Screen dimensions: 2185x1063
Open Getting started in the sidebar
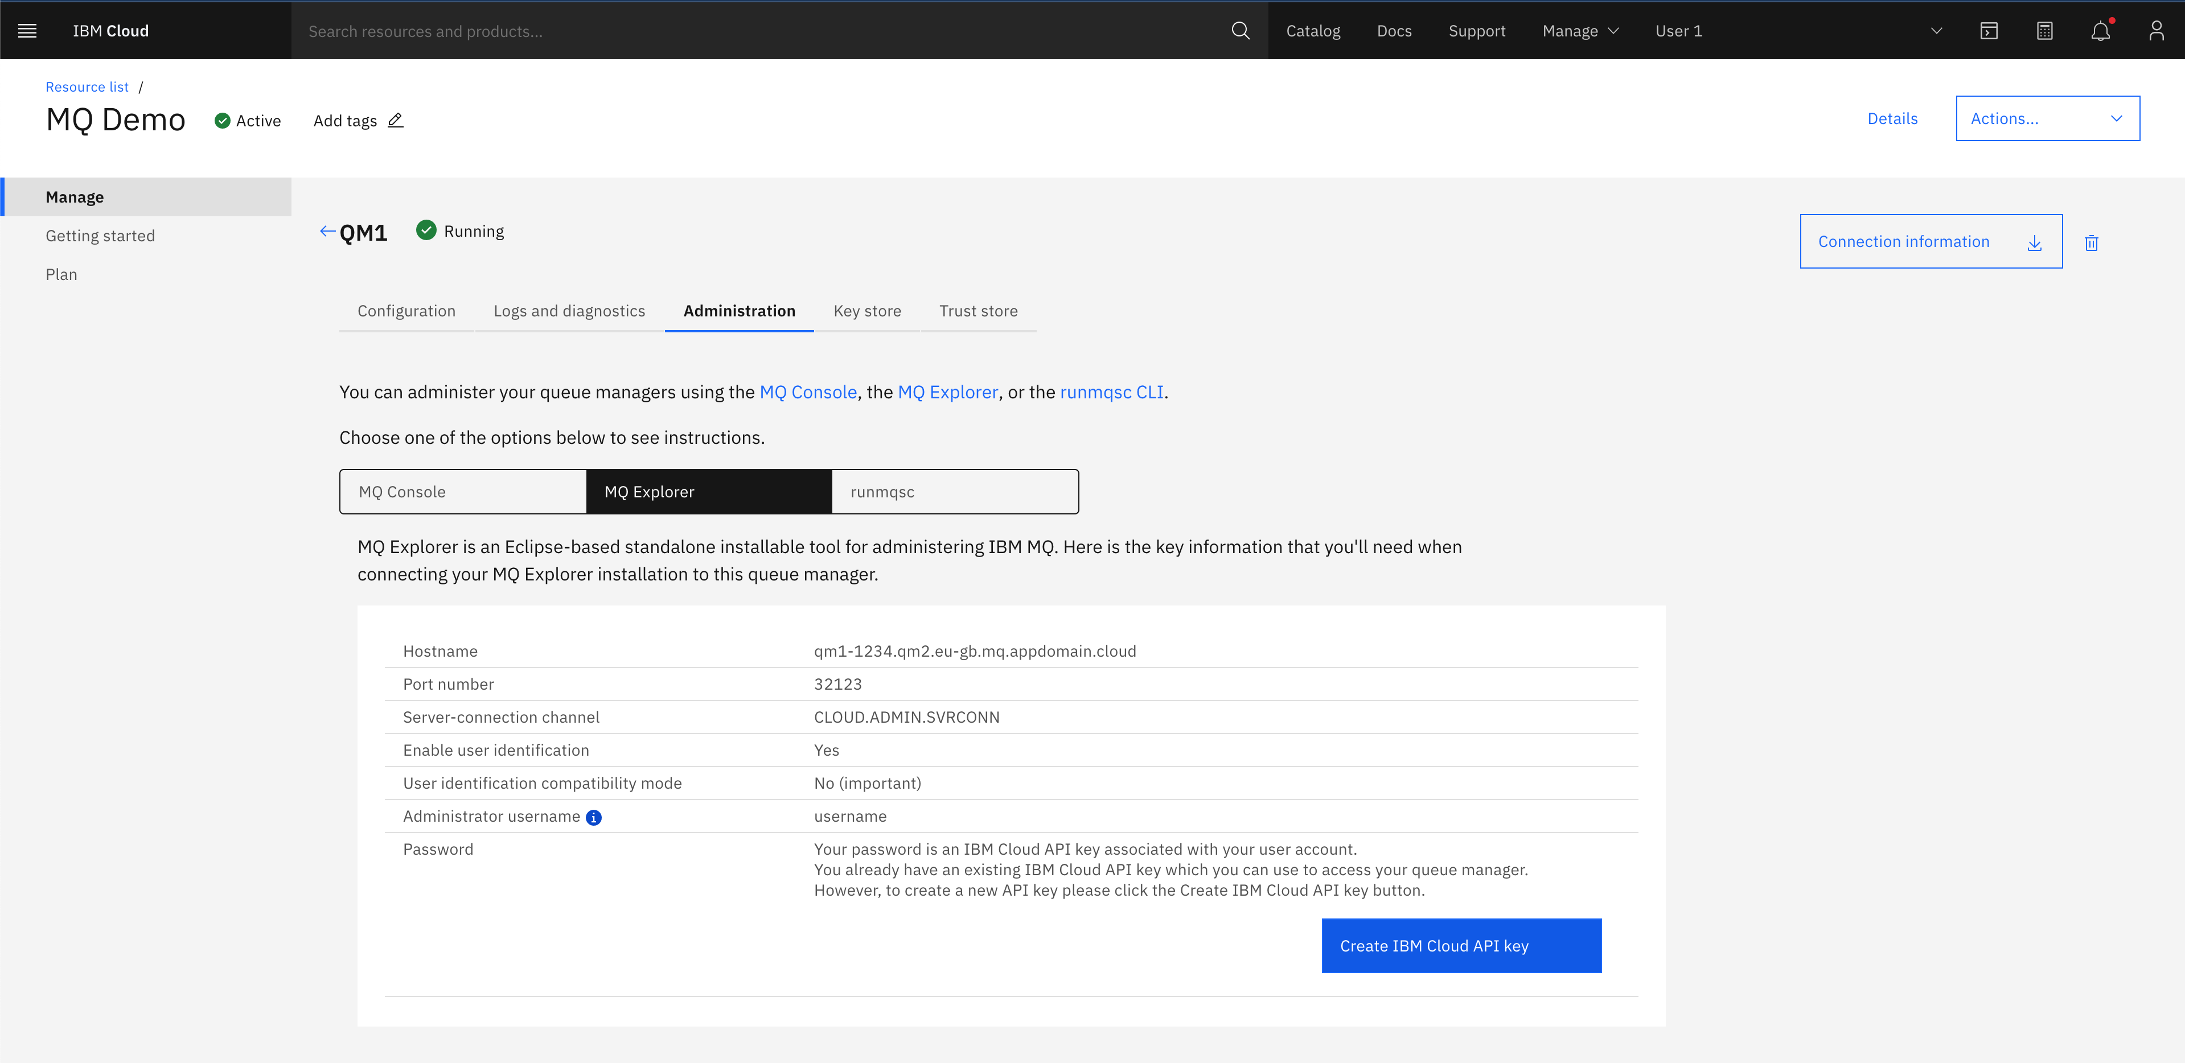tap(100, 236)
